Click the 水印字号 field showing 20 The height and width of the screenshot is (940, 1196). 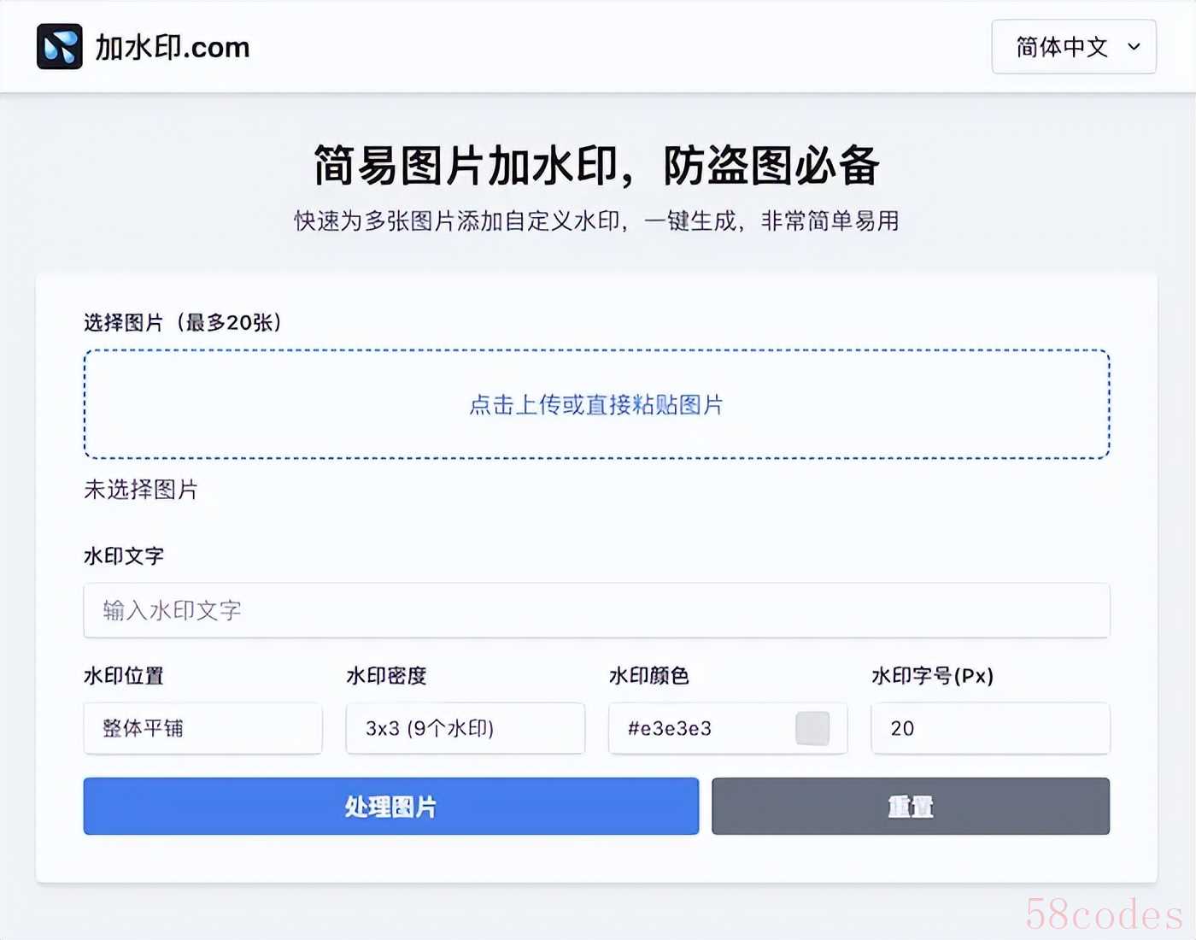point(989,728)
